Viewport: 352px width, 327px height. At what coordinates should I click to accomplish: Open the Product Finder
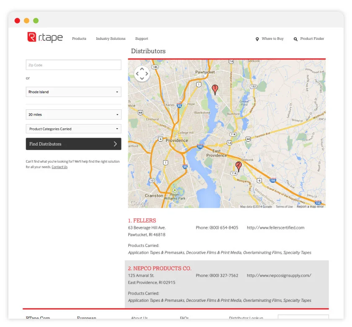pyautogui.click(x=312, y=39)
